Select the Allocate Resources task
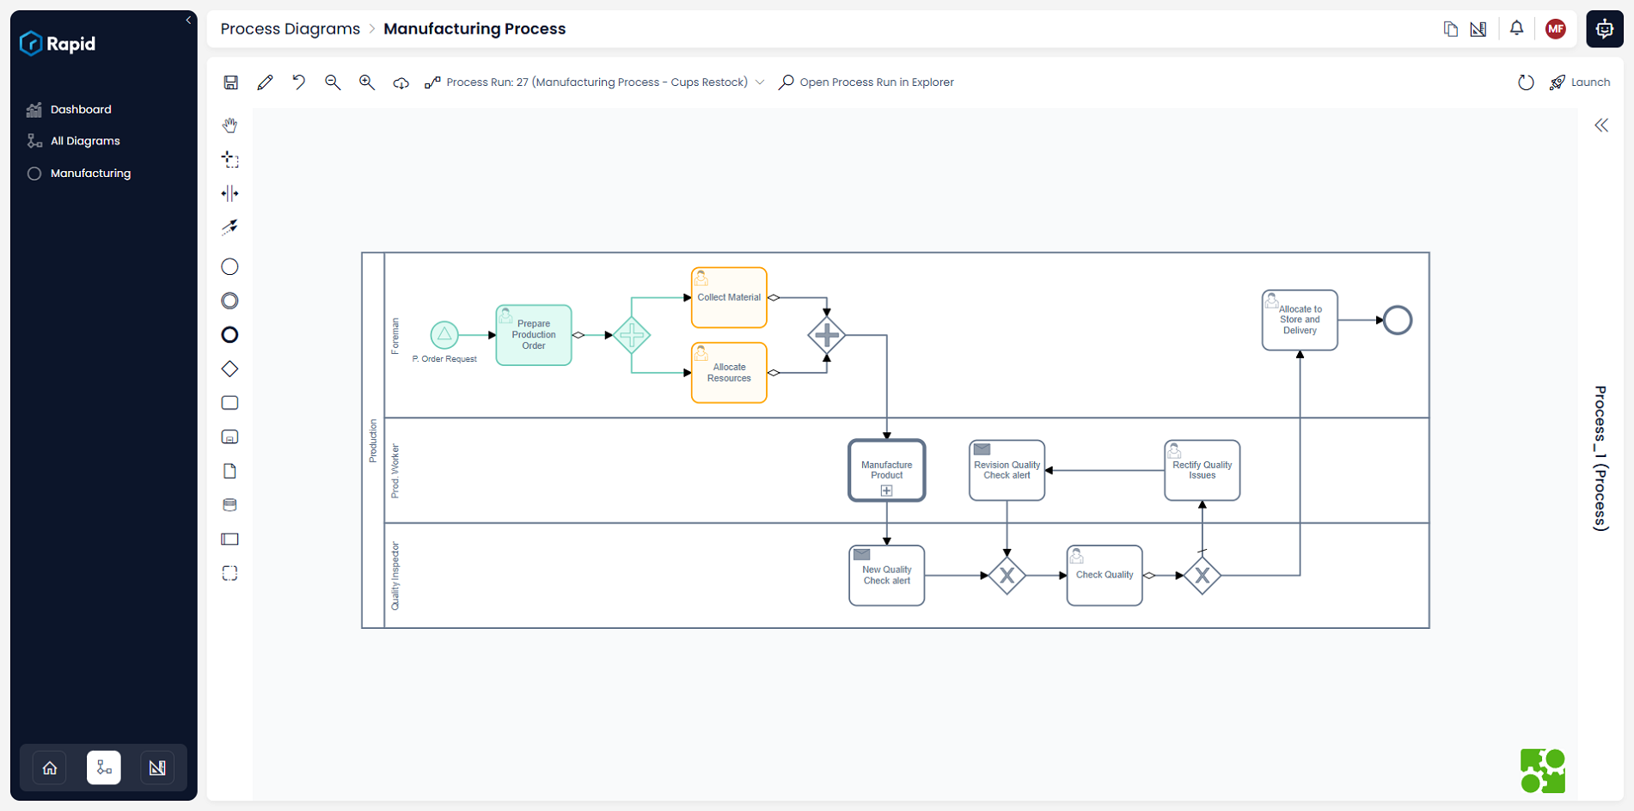1634x811 pixels. (x=729, y=373)
